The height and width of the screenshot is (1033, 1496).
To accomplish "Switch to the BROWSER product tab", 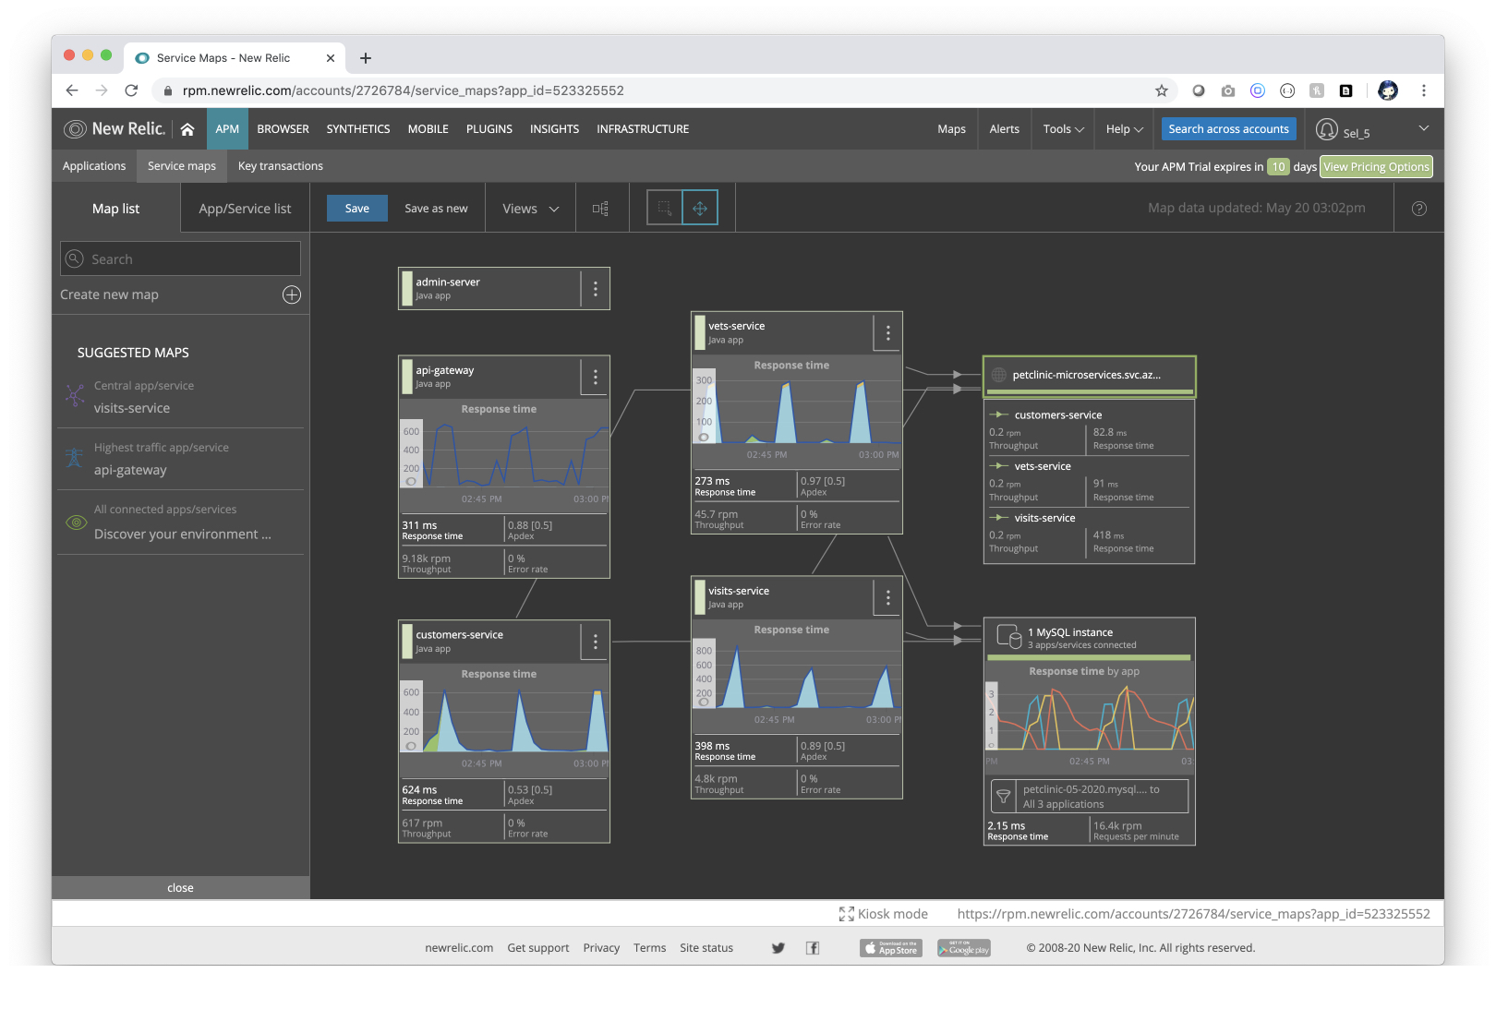I will pyautogui.click(x=284, y=129).
